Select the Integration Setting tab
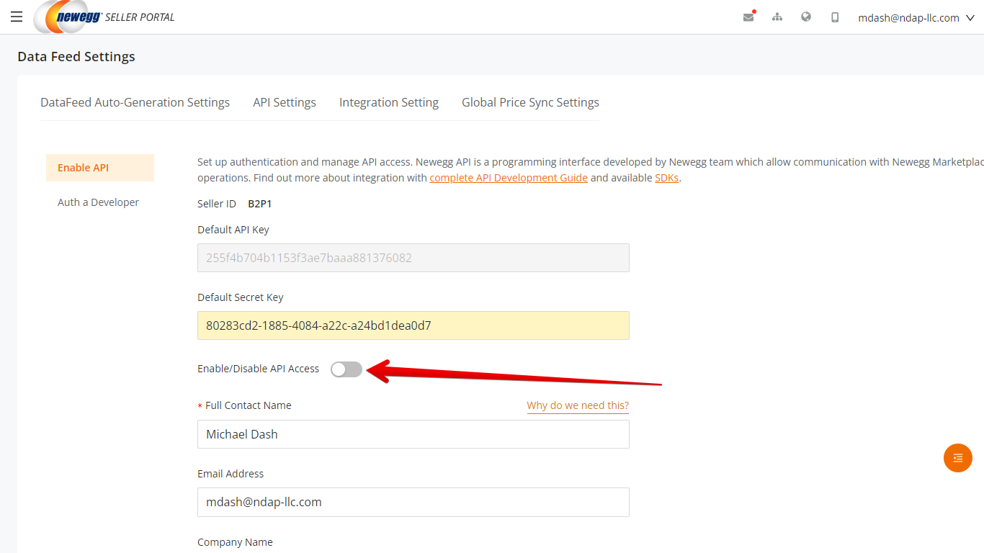 click(389, 102)
